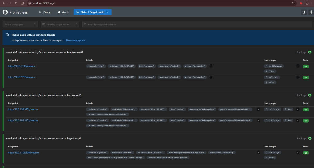Click the Prometheus logo icon

click(5, 12)
